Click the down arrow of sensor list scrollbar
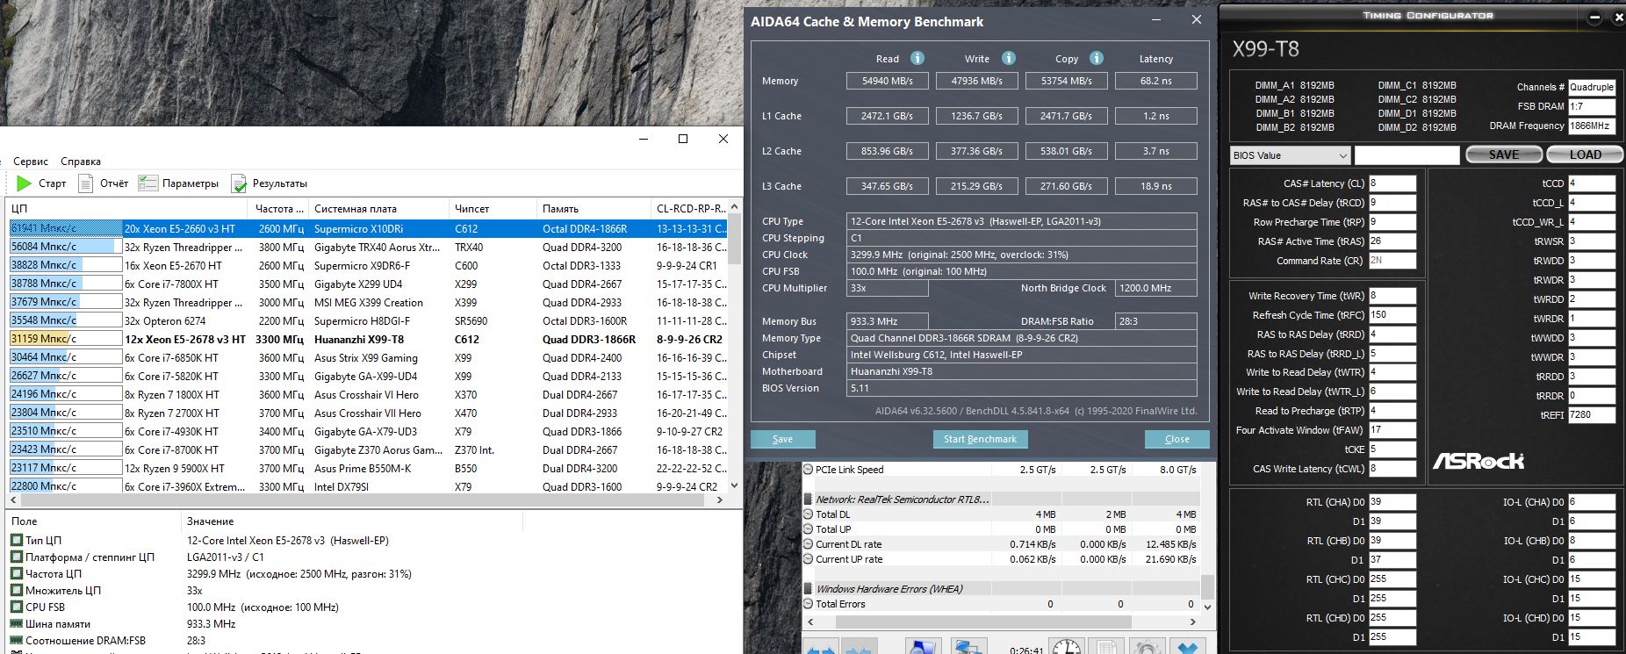1626x654 pixels. point(1207,607)
